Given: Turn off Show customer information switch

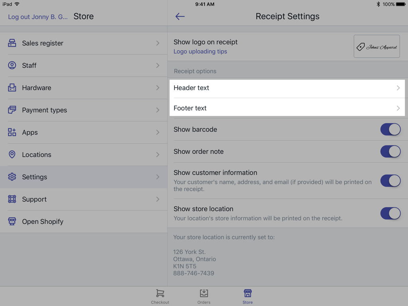Looking at the screenshot, I should (390, 180).
